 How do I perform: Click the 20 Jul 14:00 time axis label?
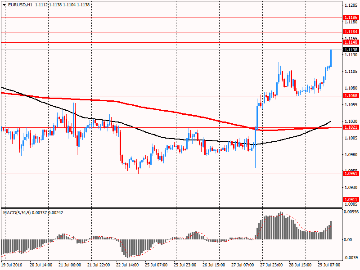[41, 265]
